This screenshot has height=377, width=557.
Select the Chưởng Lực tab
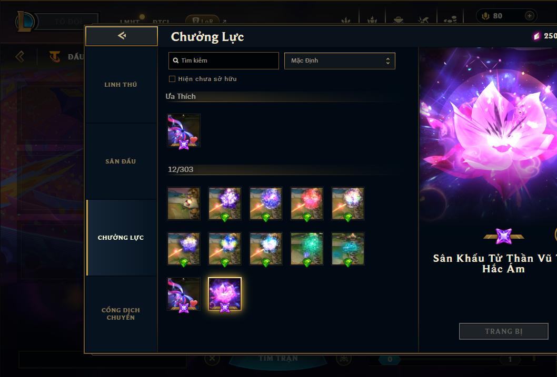tap(121, 238)
